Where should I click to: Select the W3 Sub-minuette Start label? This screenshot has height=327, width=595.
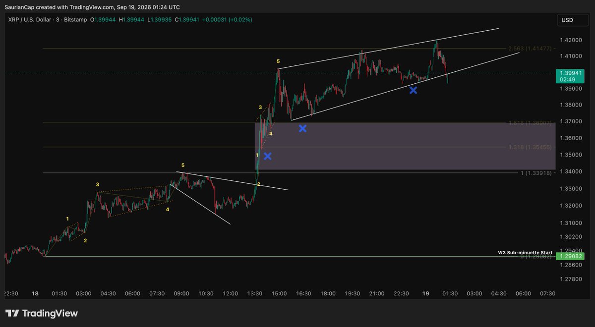[x=525, y=253]
